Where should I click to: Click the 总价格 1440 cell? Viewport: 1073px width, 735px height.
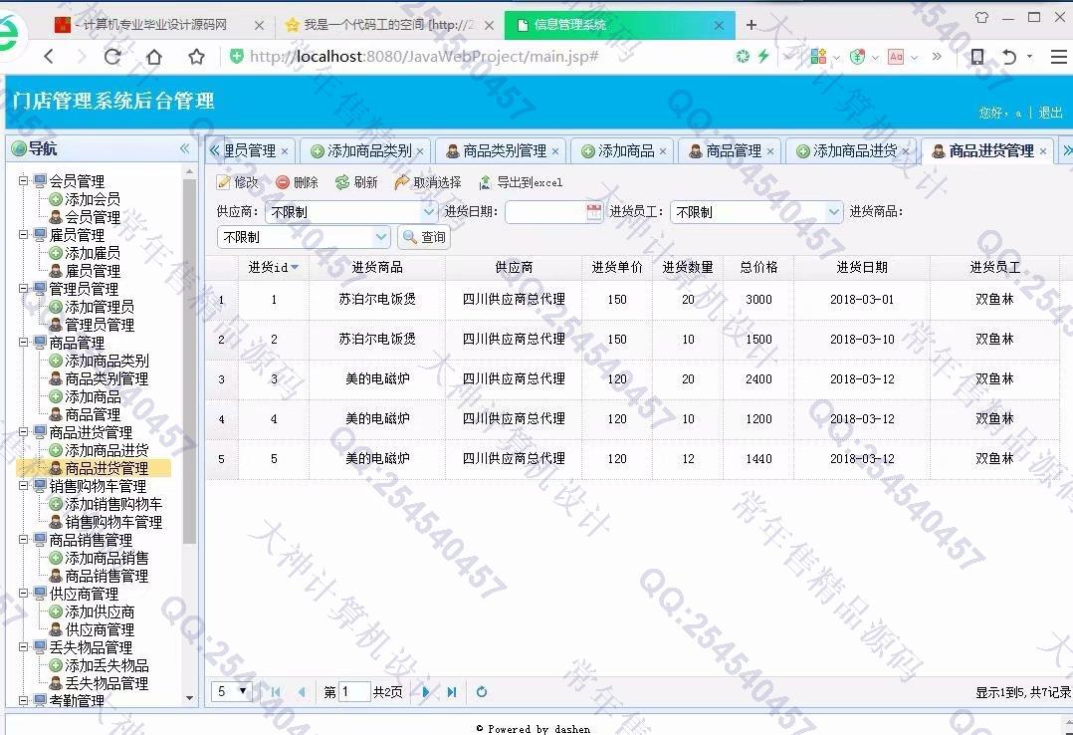[x=758, y=459]
